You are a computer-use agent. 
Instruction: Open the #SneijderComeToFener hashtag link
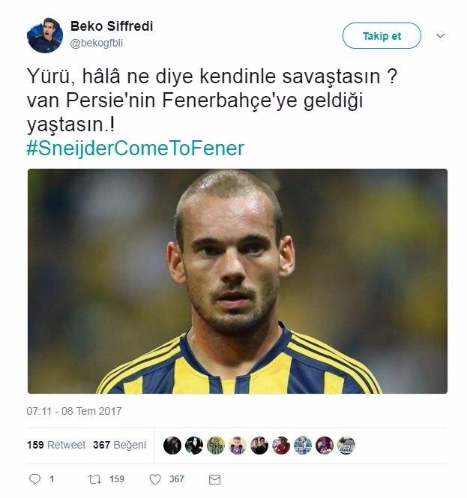click(x=136, y=148)
